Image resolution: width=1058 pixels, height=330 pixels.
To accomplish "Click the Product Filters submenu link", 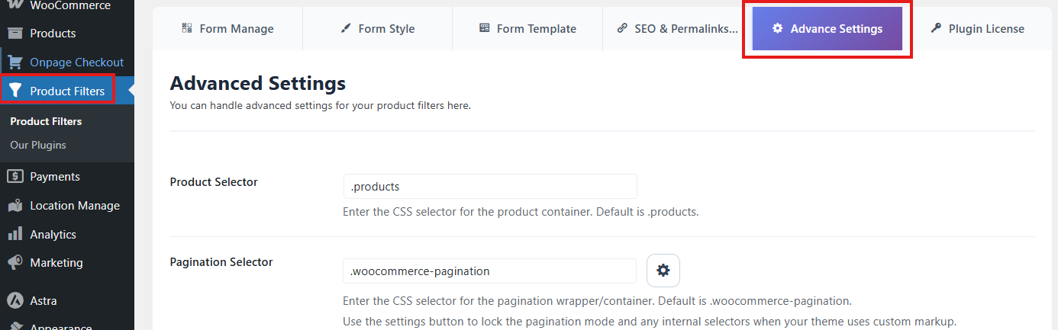I will 46,122.
